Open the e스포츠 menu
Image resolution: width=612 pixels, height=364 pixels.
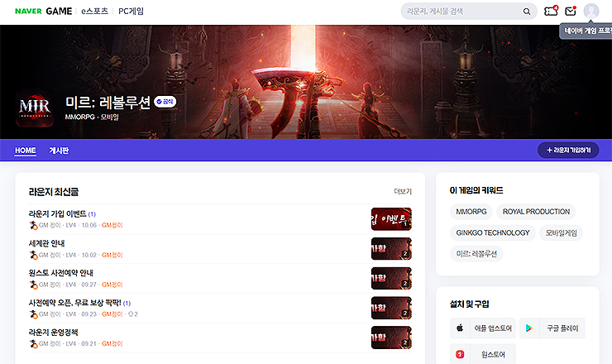pyautogui.click(x=94, y=12)
